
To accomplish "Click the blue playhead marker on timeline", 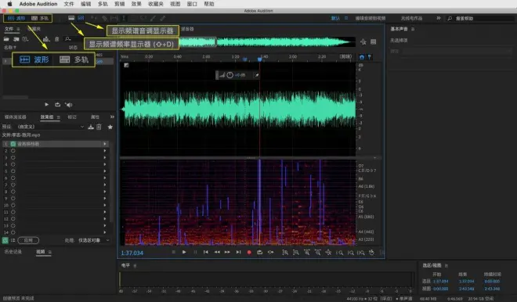I will coord(259,59).
